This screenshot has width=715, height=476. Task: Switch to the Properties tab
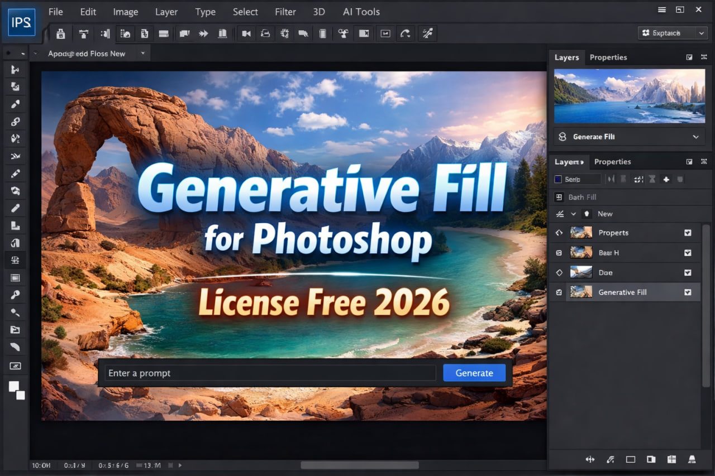click(x=608, y=57)
